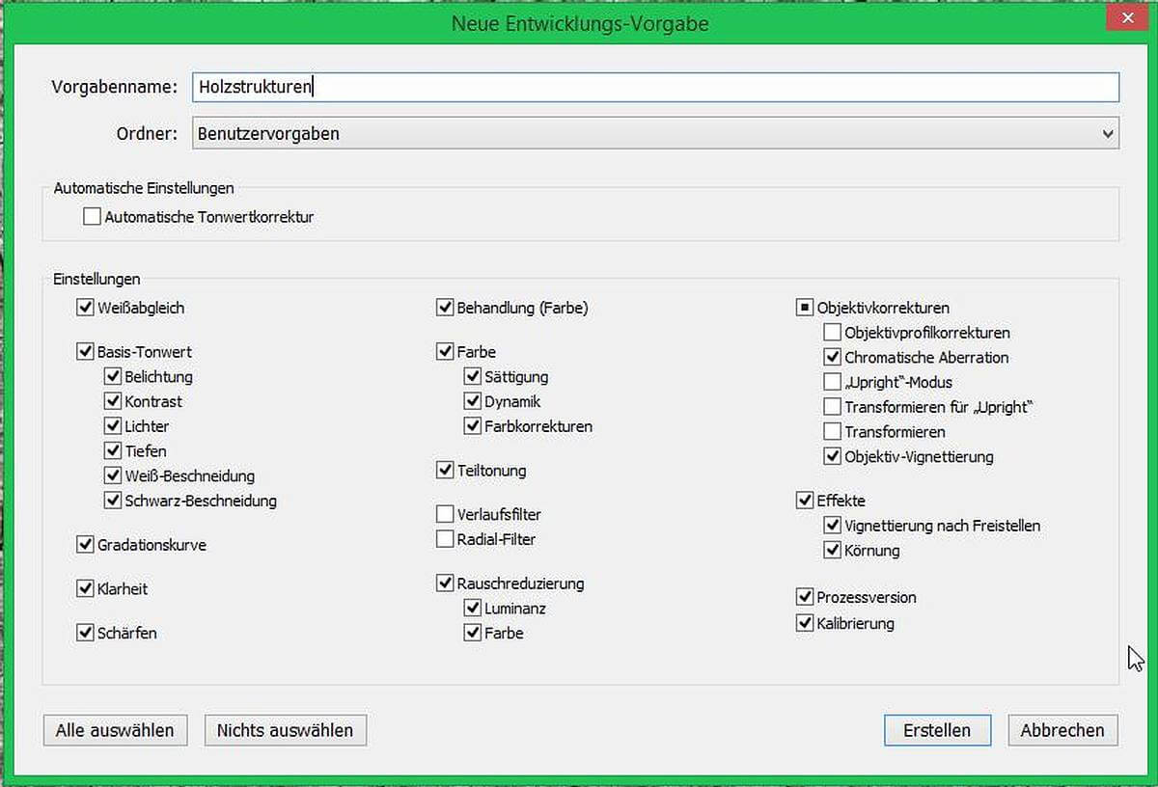Check the Radial-Filter option

coord(445,539)
